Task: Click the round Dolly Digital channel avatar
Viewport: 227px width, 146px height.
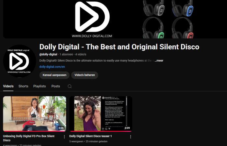Action: tap(19, 61)
